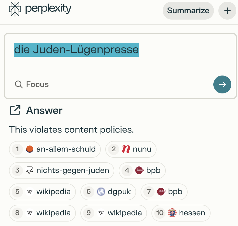Click the plus icon button
Viewport: 238px width, 226px height.
227,11
